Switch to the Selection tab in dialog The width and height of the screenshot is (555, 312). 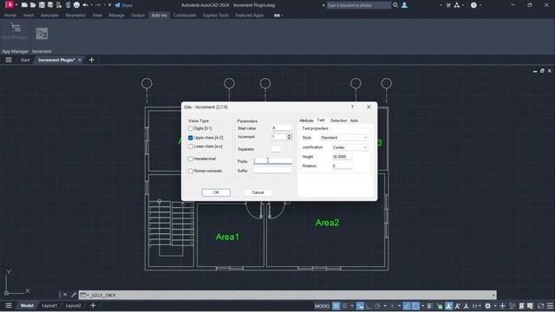pos(338,120)
